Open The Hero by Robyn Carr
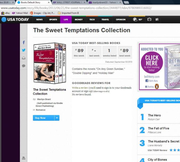 154,115
